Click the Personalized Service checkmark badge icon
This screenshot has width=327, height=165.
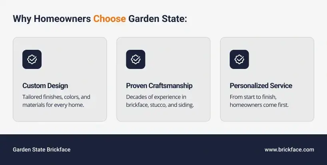(239, 59)
